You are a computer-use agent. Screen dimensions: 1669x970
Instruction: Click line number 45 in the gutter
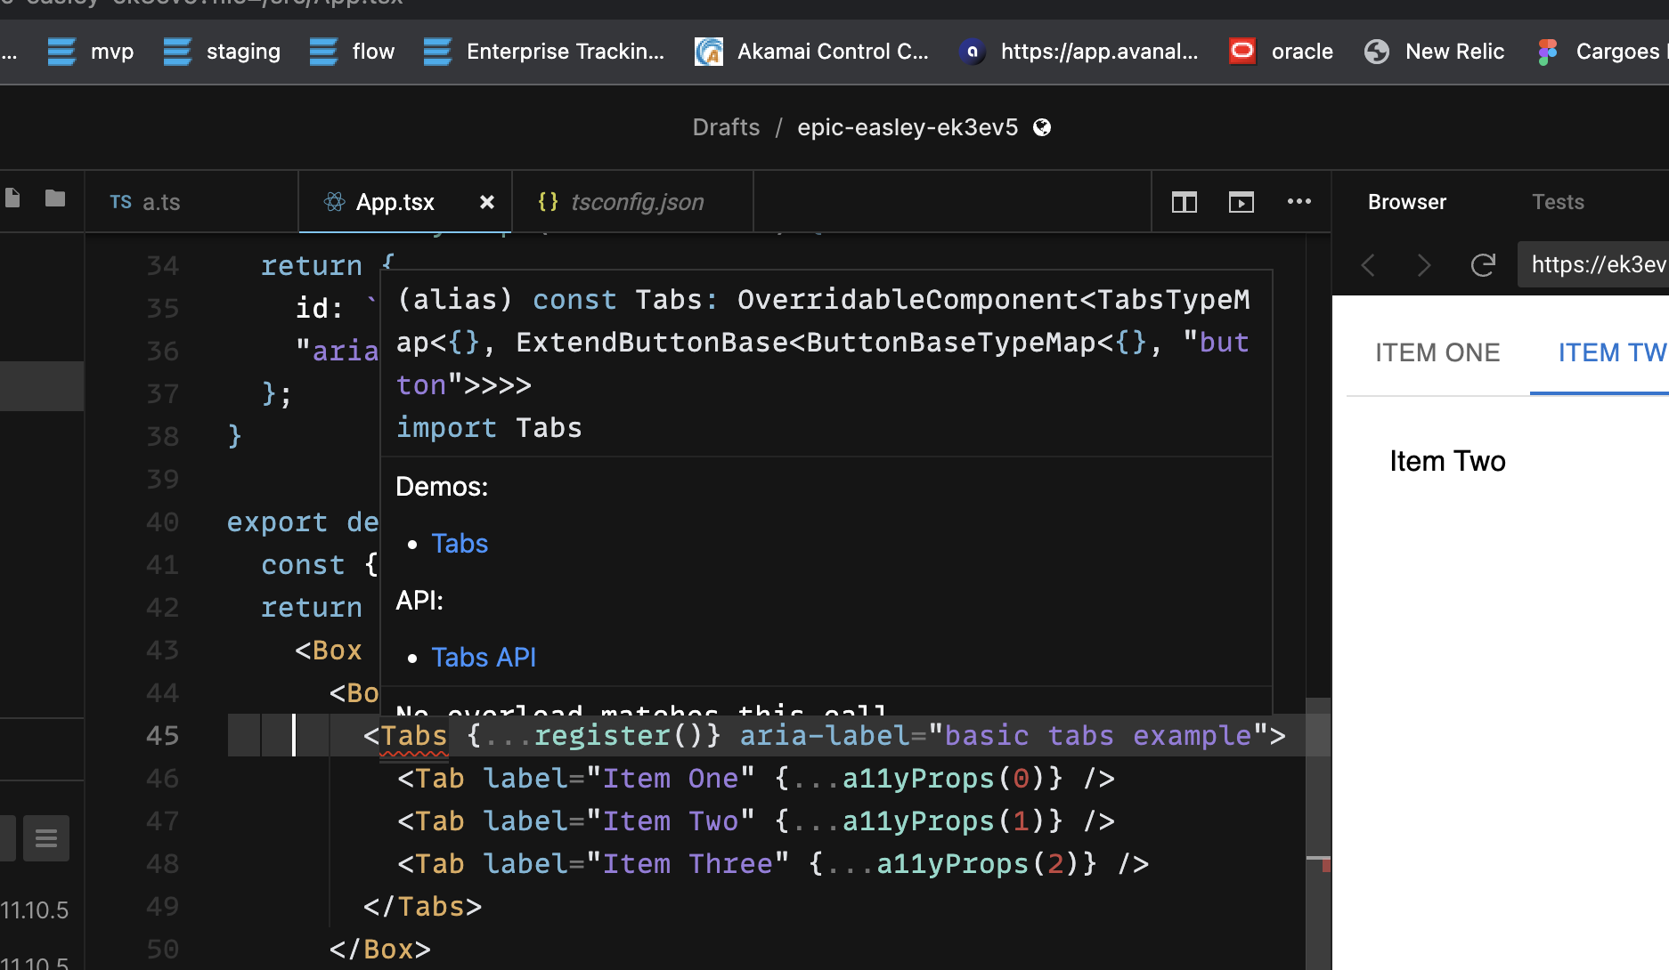point(162,736)
